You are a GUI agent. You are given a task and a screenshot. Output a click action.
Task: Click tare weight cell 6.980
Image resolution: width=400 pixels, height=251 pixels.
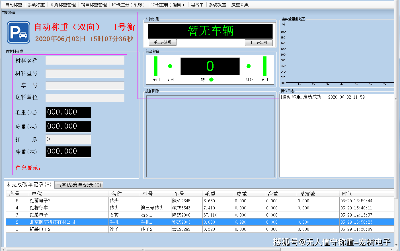pos(249,222)
